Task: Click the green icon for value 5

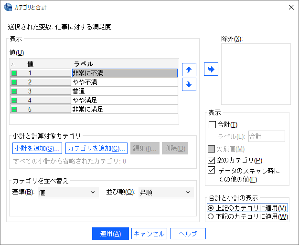Action: pyautogui.click(x=14, y=109)
